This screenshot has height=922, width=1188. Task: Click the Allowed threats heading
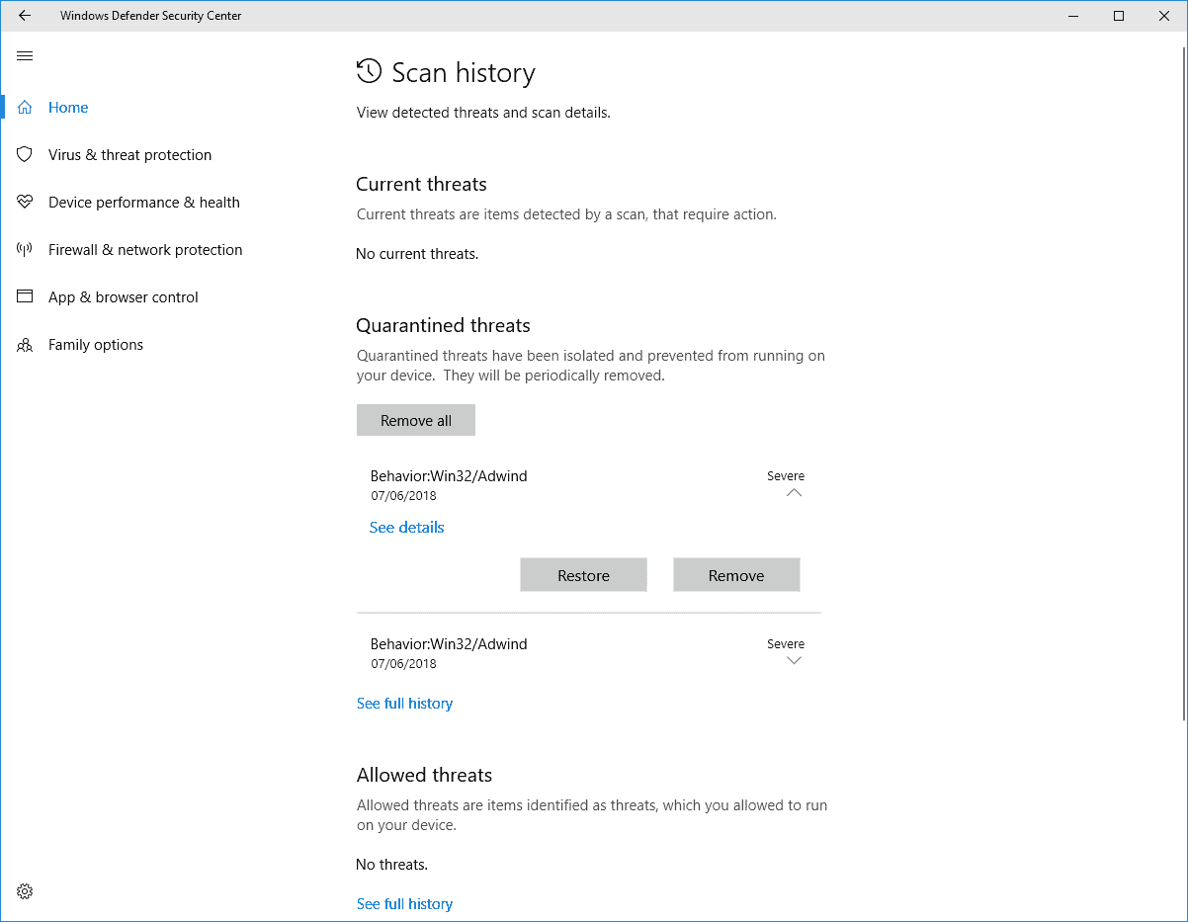pos(424,776)
